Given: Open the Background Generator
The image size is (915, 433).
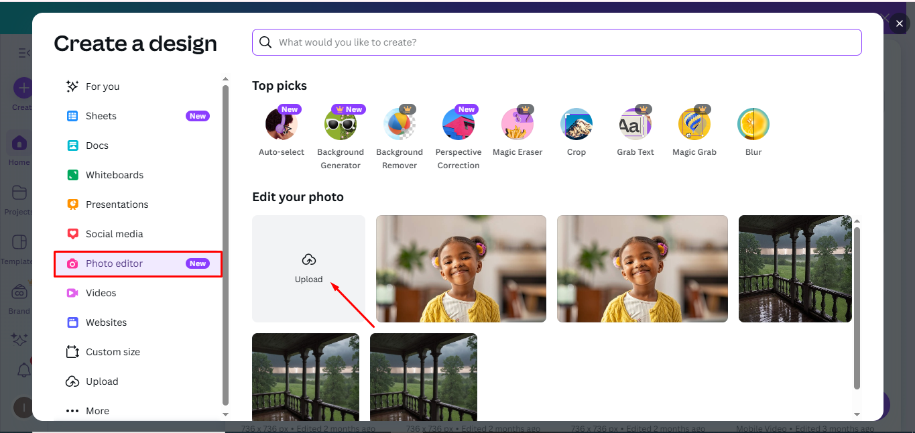Looking at the screenshot, I should tap(340, 124).
